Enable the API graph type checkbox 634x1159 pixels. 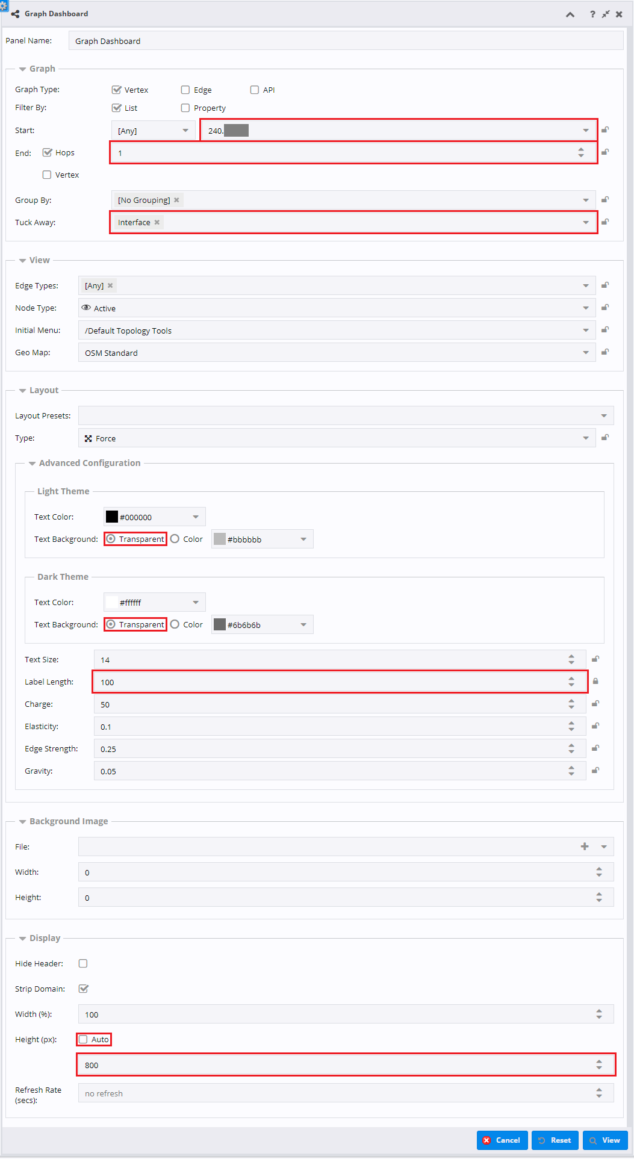(255, 90)
